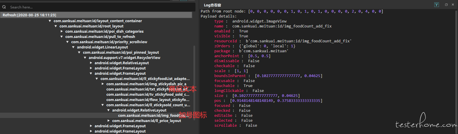Image resolution: width=458 pixels, height=134 pixels.
Task: Click the 'package : b'com.sankuai.meituan'' line
Action: tap(251, 51)
